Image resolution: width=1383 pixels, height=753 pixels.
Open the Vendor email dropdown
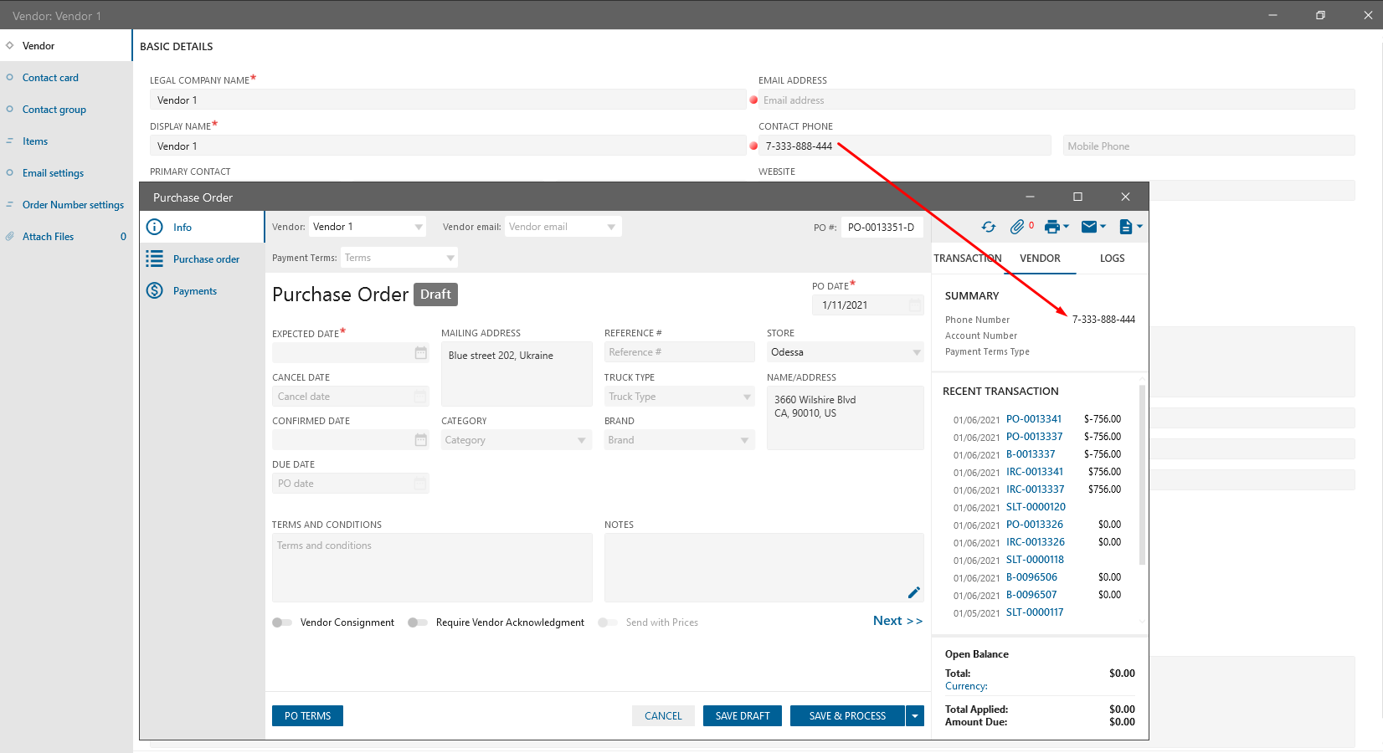click(x=611, y=227)
